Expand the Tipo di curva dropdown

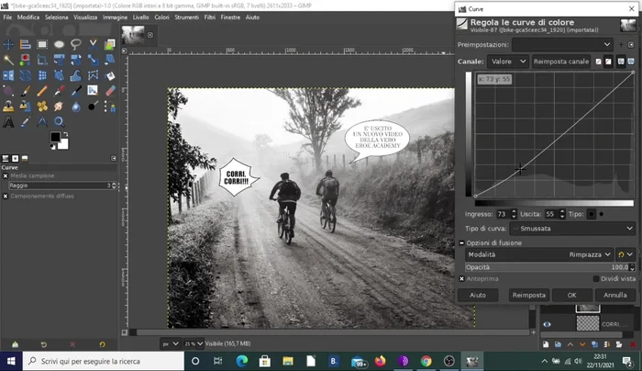click(573, 228)
